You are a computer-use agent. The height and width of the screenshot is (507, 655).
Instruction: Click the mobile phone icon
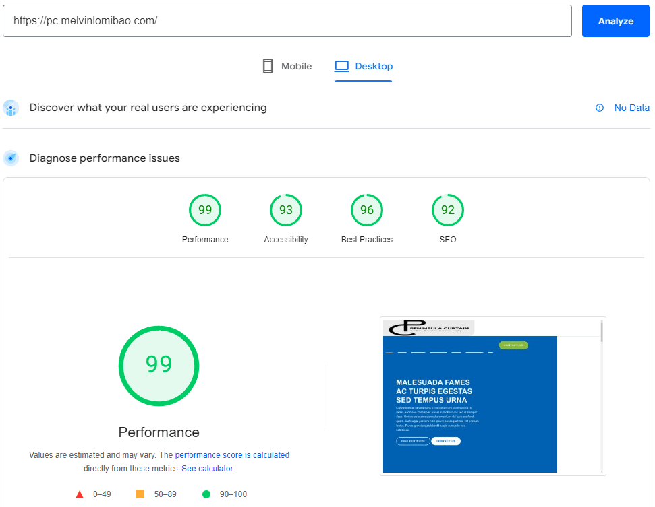(268, 66)
